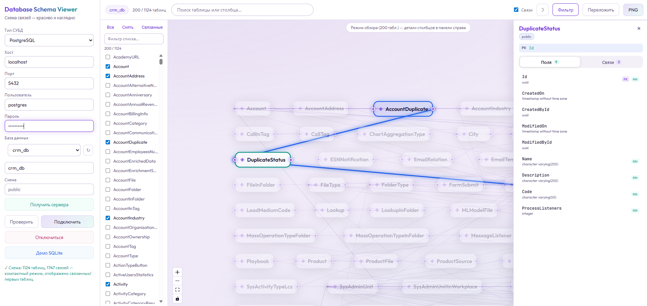Click the Подключить button
This screenshot has height=306, width=647.
tap(67, 222)
